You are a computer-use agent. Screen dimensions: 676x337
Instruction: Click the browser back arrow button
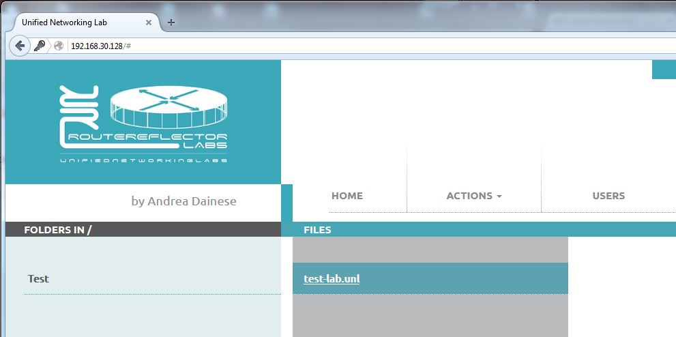[20, 46]
